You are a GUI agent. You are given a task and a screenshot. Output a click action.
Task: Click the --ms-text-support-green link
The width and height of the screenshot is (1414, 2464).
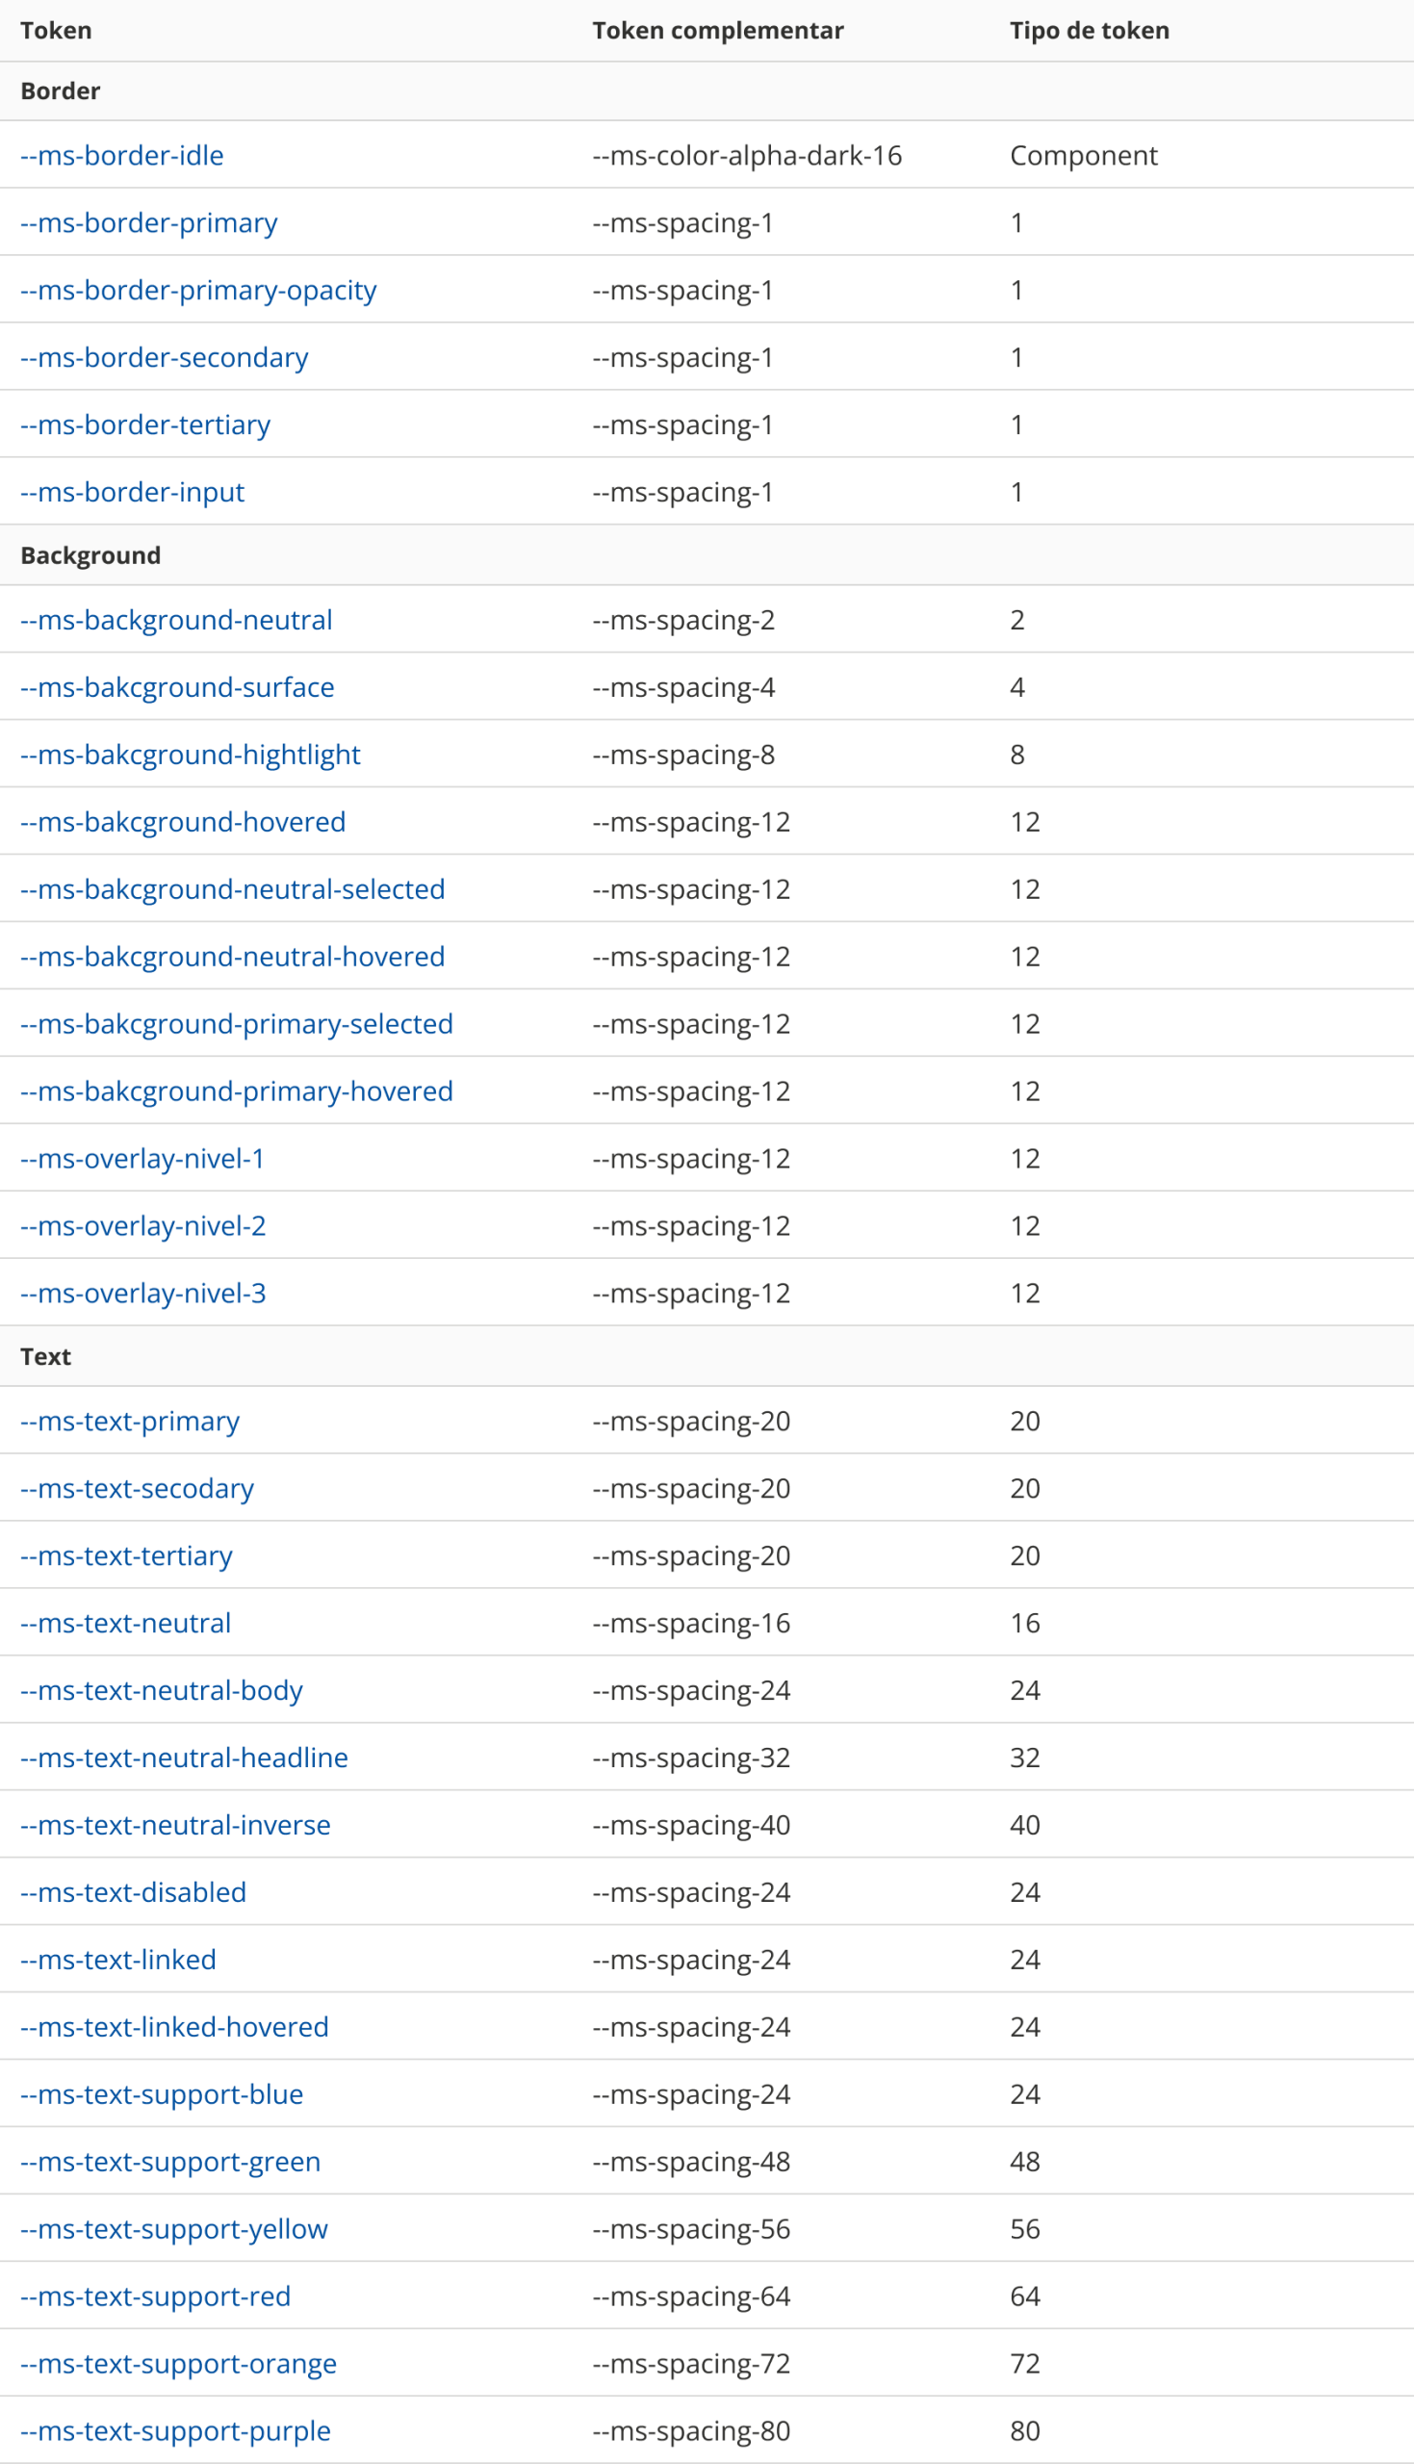click(x=170, y=2161)
